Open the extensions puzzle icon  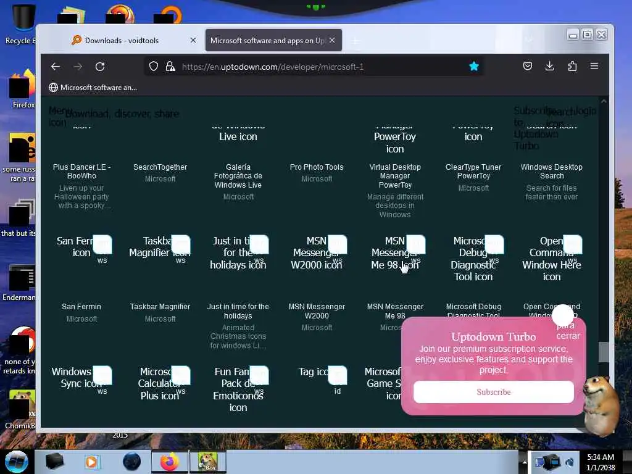(572, 66)
